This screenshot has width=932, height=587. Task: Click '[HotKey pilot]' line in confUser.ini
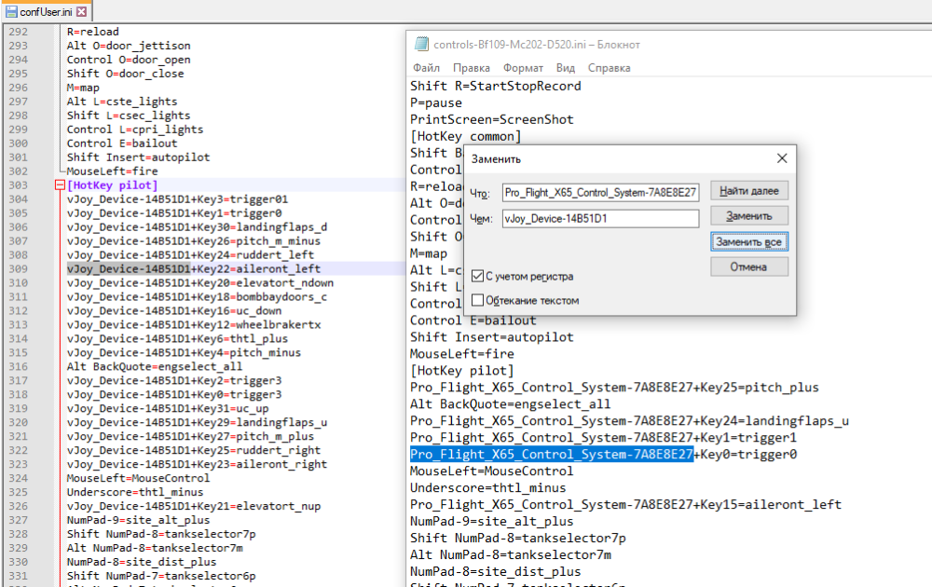point(113,185)
